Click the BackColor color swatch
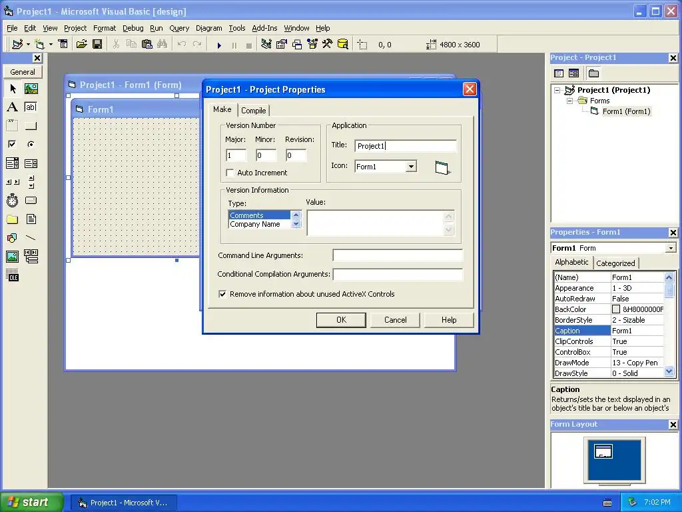 [x=616, y=309]
